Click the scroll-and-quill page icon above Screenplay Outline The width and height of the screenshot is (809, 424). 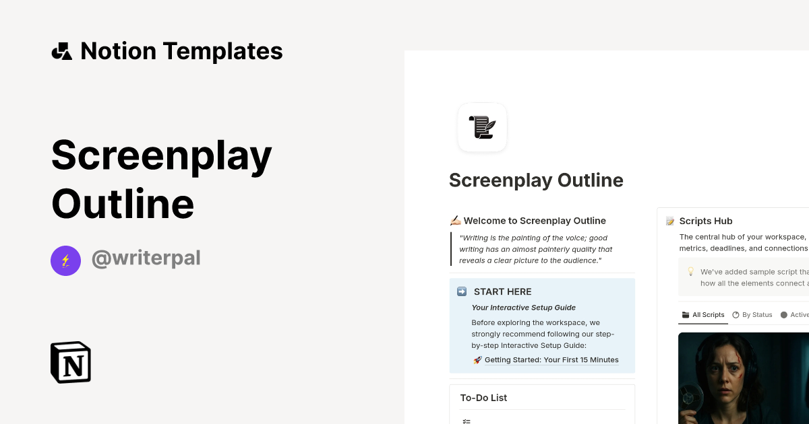point(482,127)
